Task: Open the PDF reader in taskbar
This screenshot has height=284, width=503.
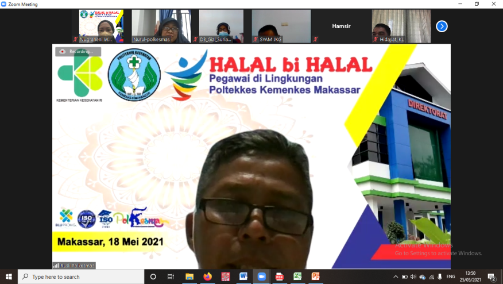Action: [280, 277]
